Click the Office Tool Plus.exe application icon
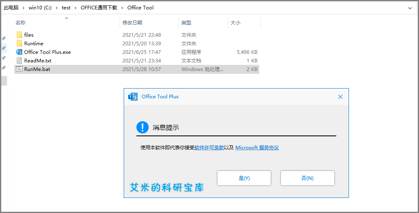 pos(19,52)
